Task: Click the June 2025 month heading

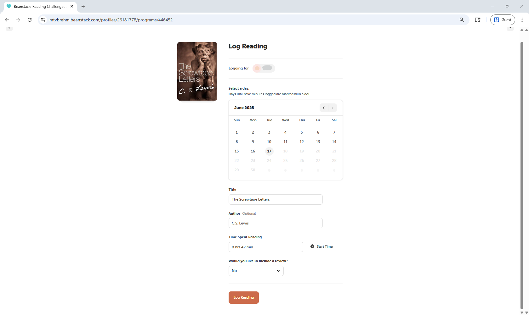Action: pyautogui.click(x=244, y=108)
